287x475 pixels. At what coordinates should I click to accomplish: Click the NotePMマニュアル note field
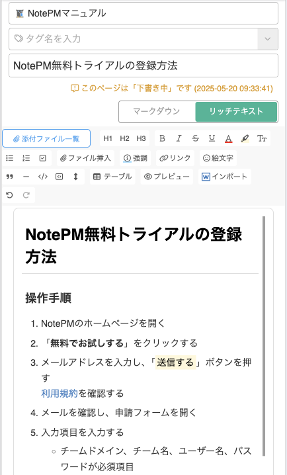[143, 13]
